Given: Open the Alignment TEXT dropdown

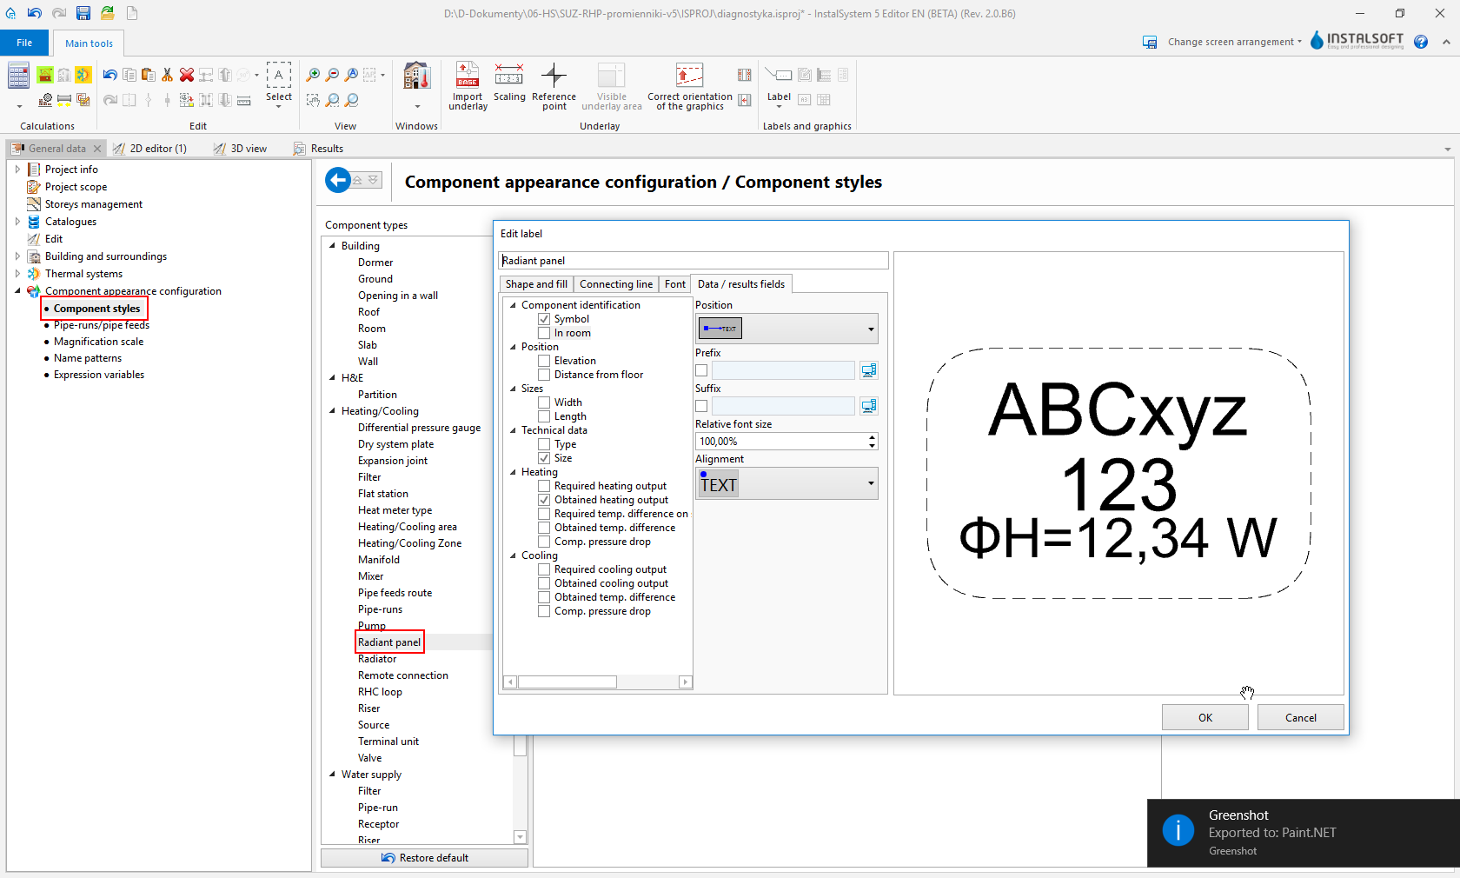Looking at the screenshot, I should [x=786, y=483].
